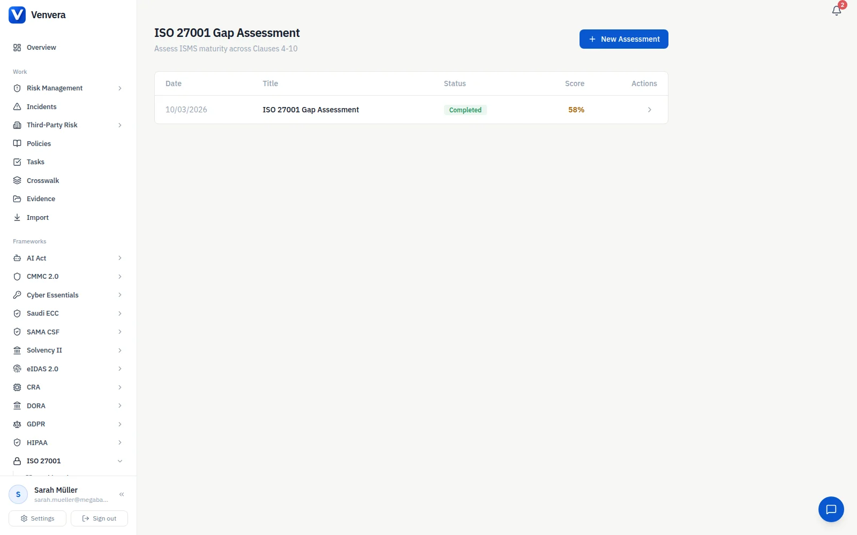
Task: Click the Sarah Müller avatar
Action: click(18, 494)
